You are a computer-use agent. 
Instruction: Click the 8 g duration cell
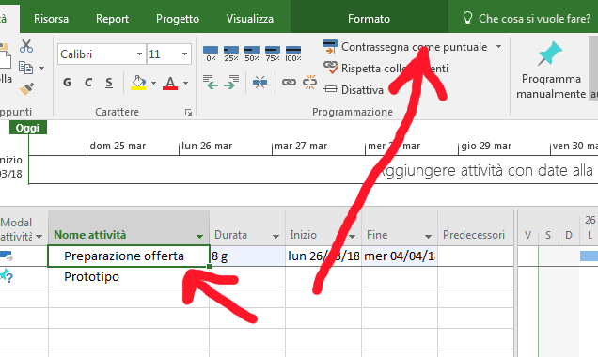click(247, 256)
